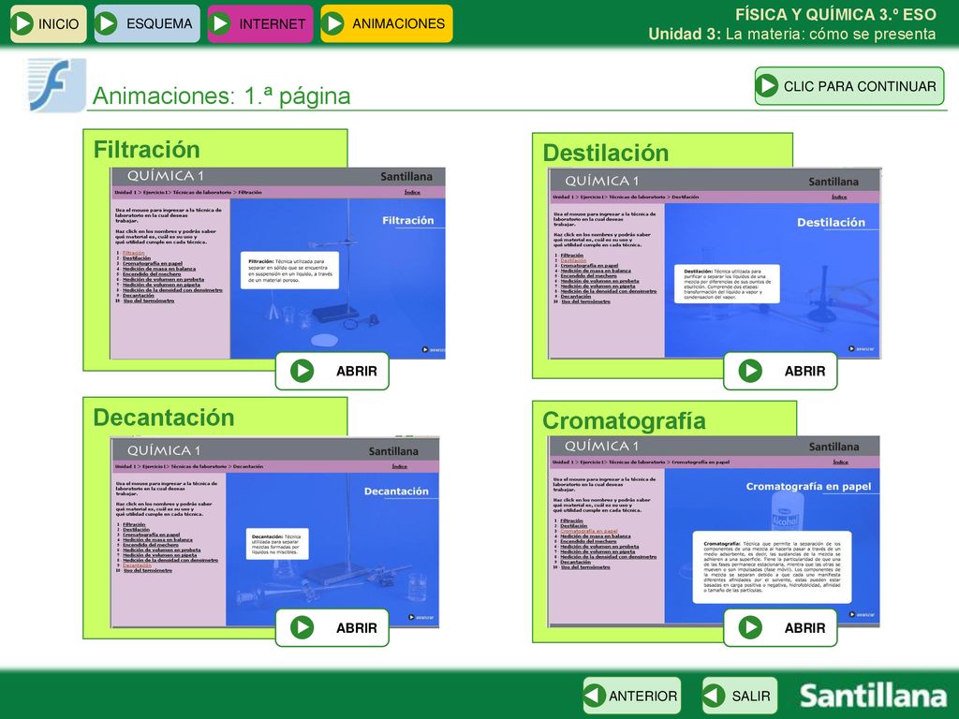Click the Índice link in Filtración preview
959x719 pixels.
[412, 192]
